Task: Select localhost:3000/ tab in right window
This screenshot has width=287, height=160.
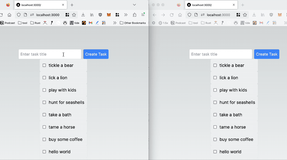Action: pyautogui.click(x=211, y=5)
